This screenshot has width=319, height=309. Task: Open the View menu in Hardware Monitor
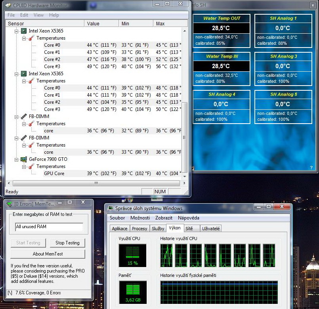[38, 15]
